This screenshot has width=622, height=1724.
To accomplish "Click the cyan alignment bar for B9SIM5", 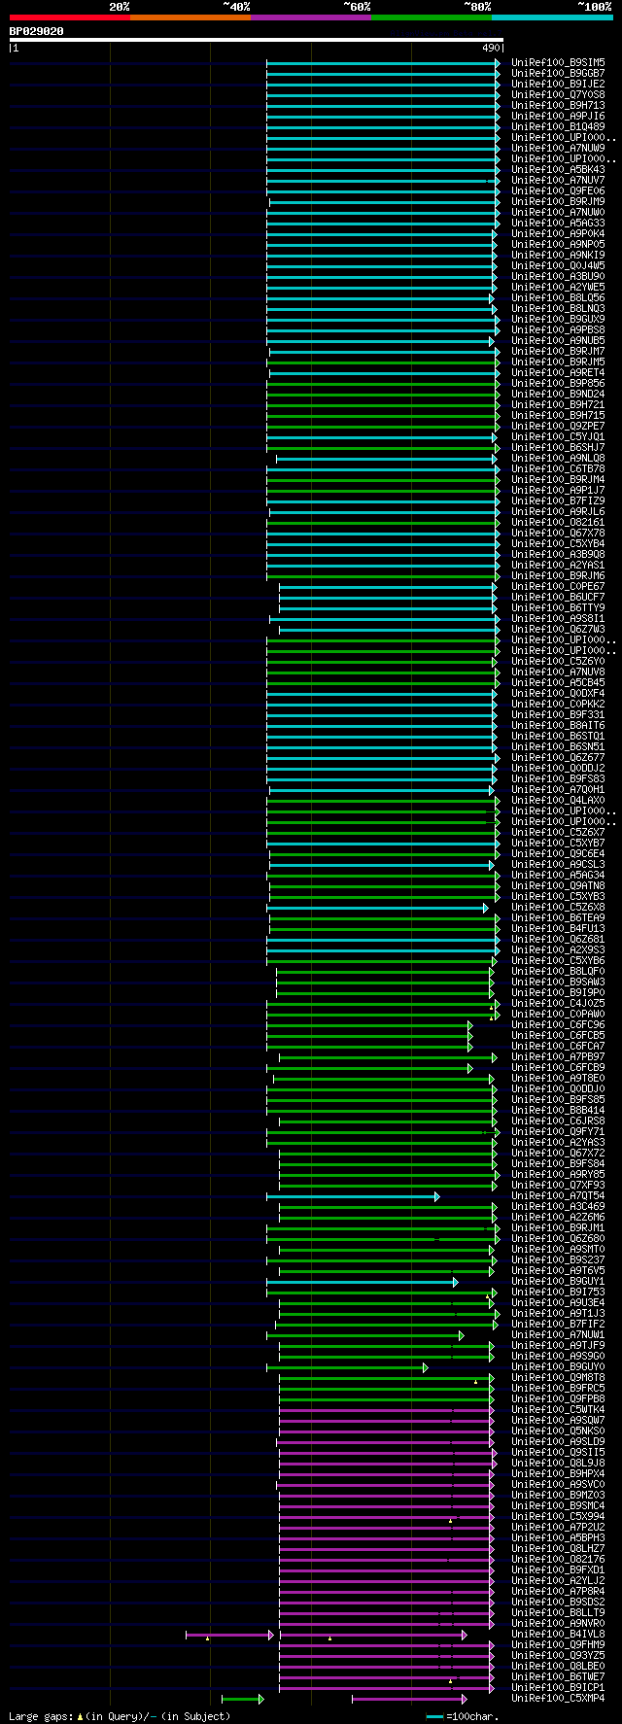I will coord(383,63).
